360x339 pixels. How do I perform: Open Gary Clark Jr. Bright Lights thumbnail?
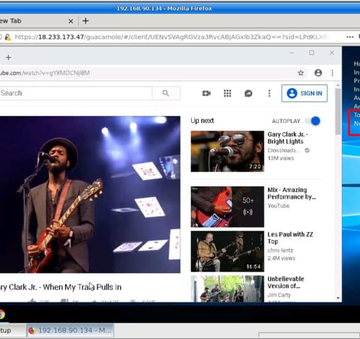[x=227, y=151]
